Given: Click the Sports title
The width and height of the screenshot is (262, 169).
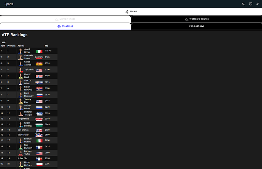Looking at the screenshot, I should pos(9,4).
